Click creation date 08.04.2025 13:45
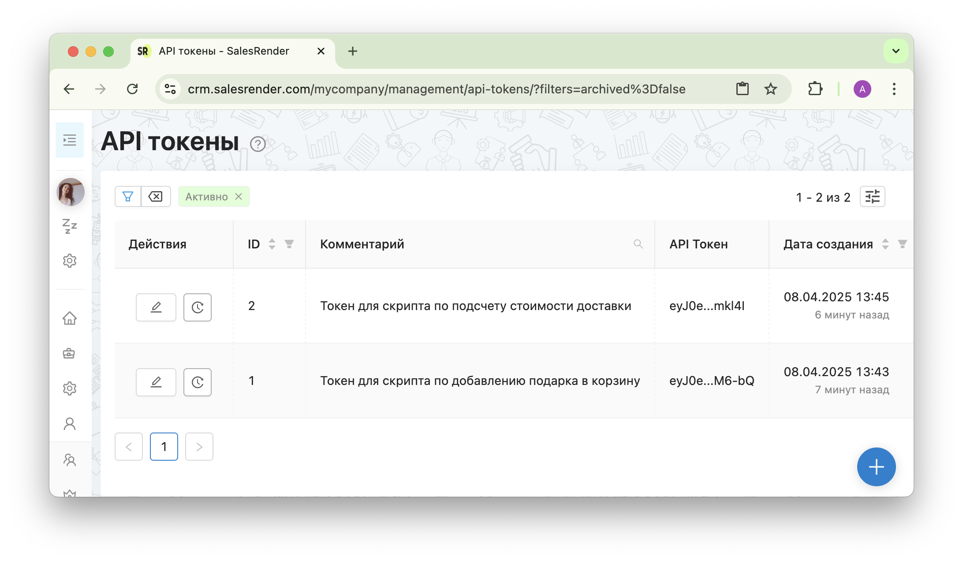963x562 pixels. click(x=836, y=297)
